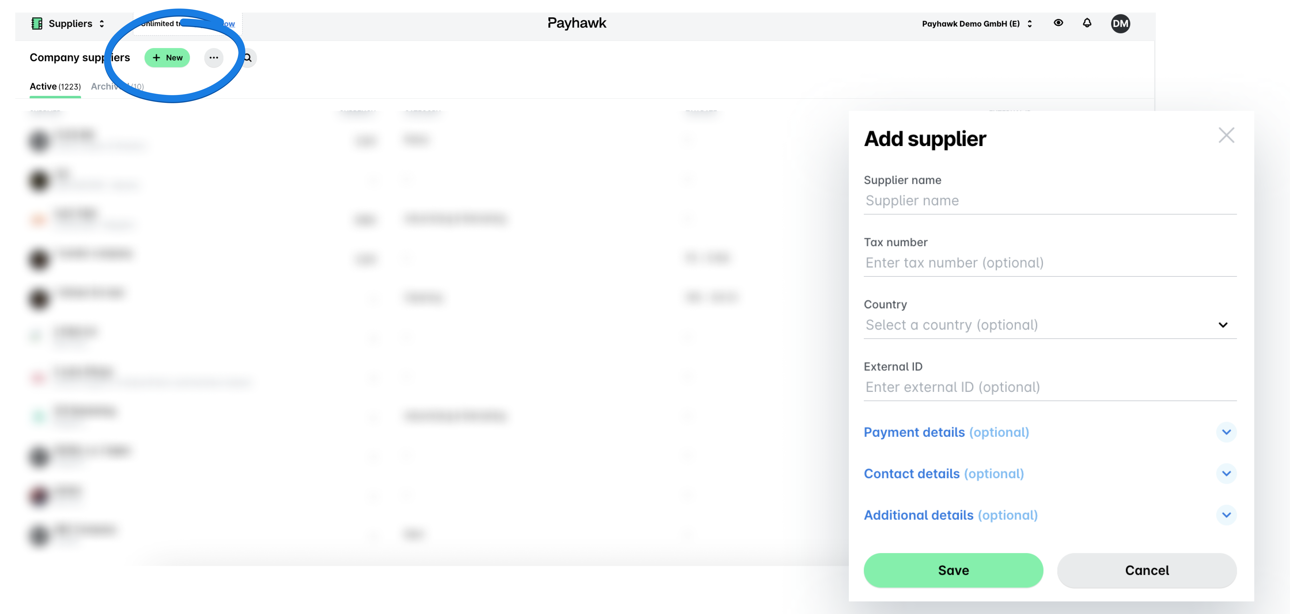Click the New supplier button
The height and width of the screenshot is (614, 1290).
point(167,57)
